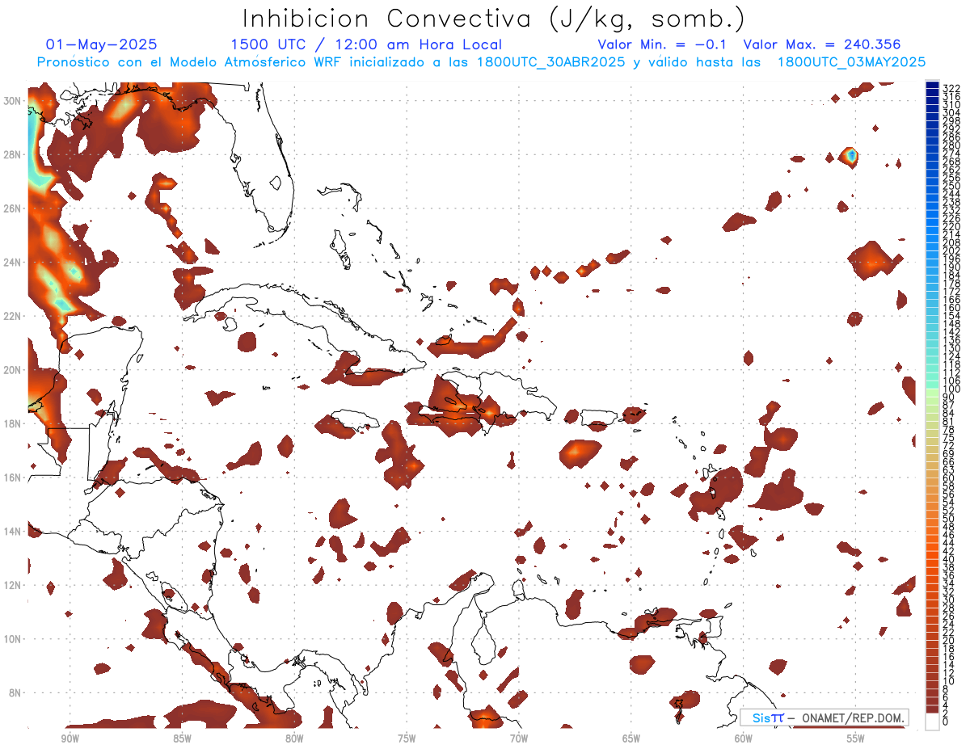Click 'Pronóstico con el Modelo Atmósferico WRF' text
970x749 pixels.
191,62
